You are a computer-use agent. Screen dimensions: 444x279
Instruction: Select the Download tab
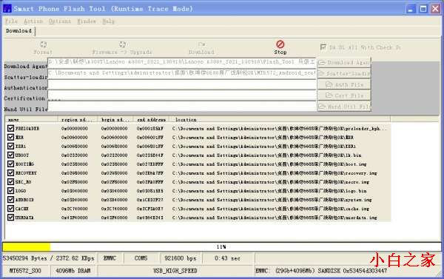[x=19, y=31]
